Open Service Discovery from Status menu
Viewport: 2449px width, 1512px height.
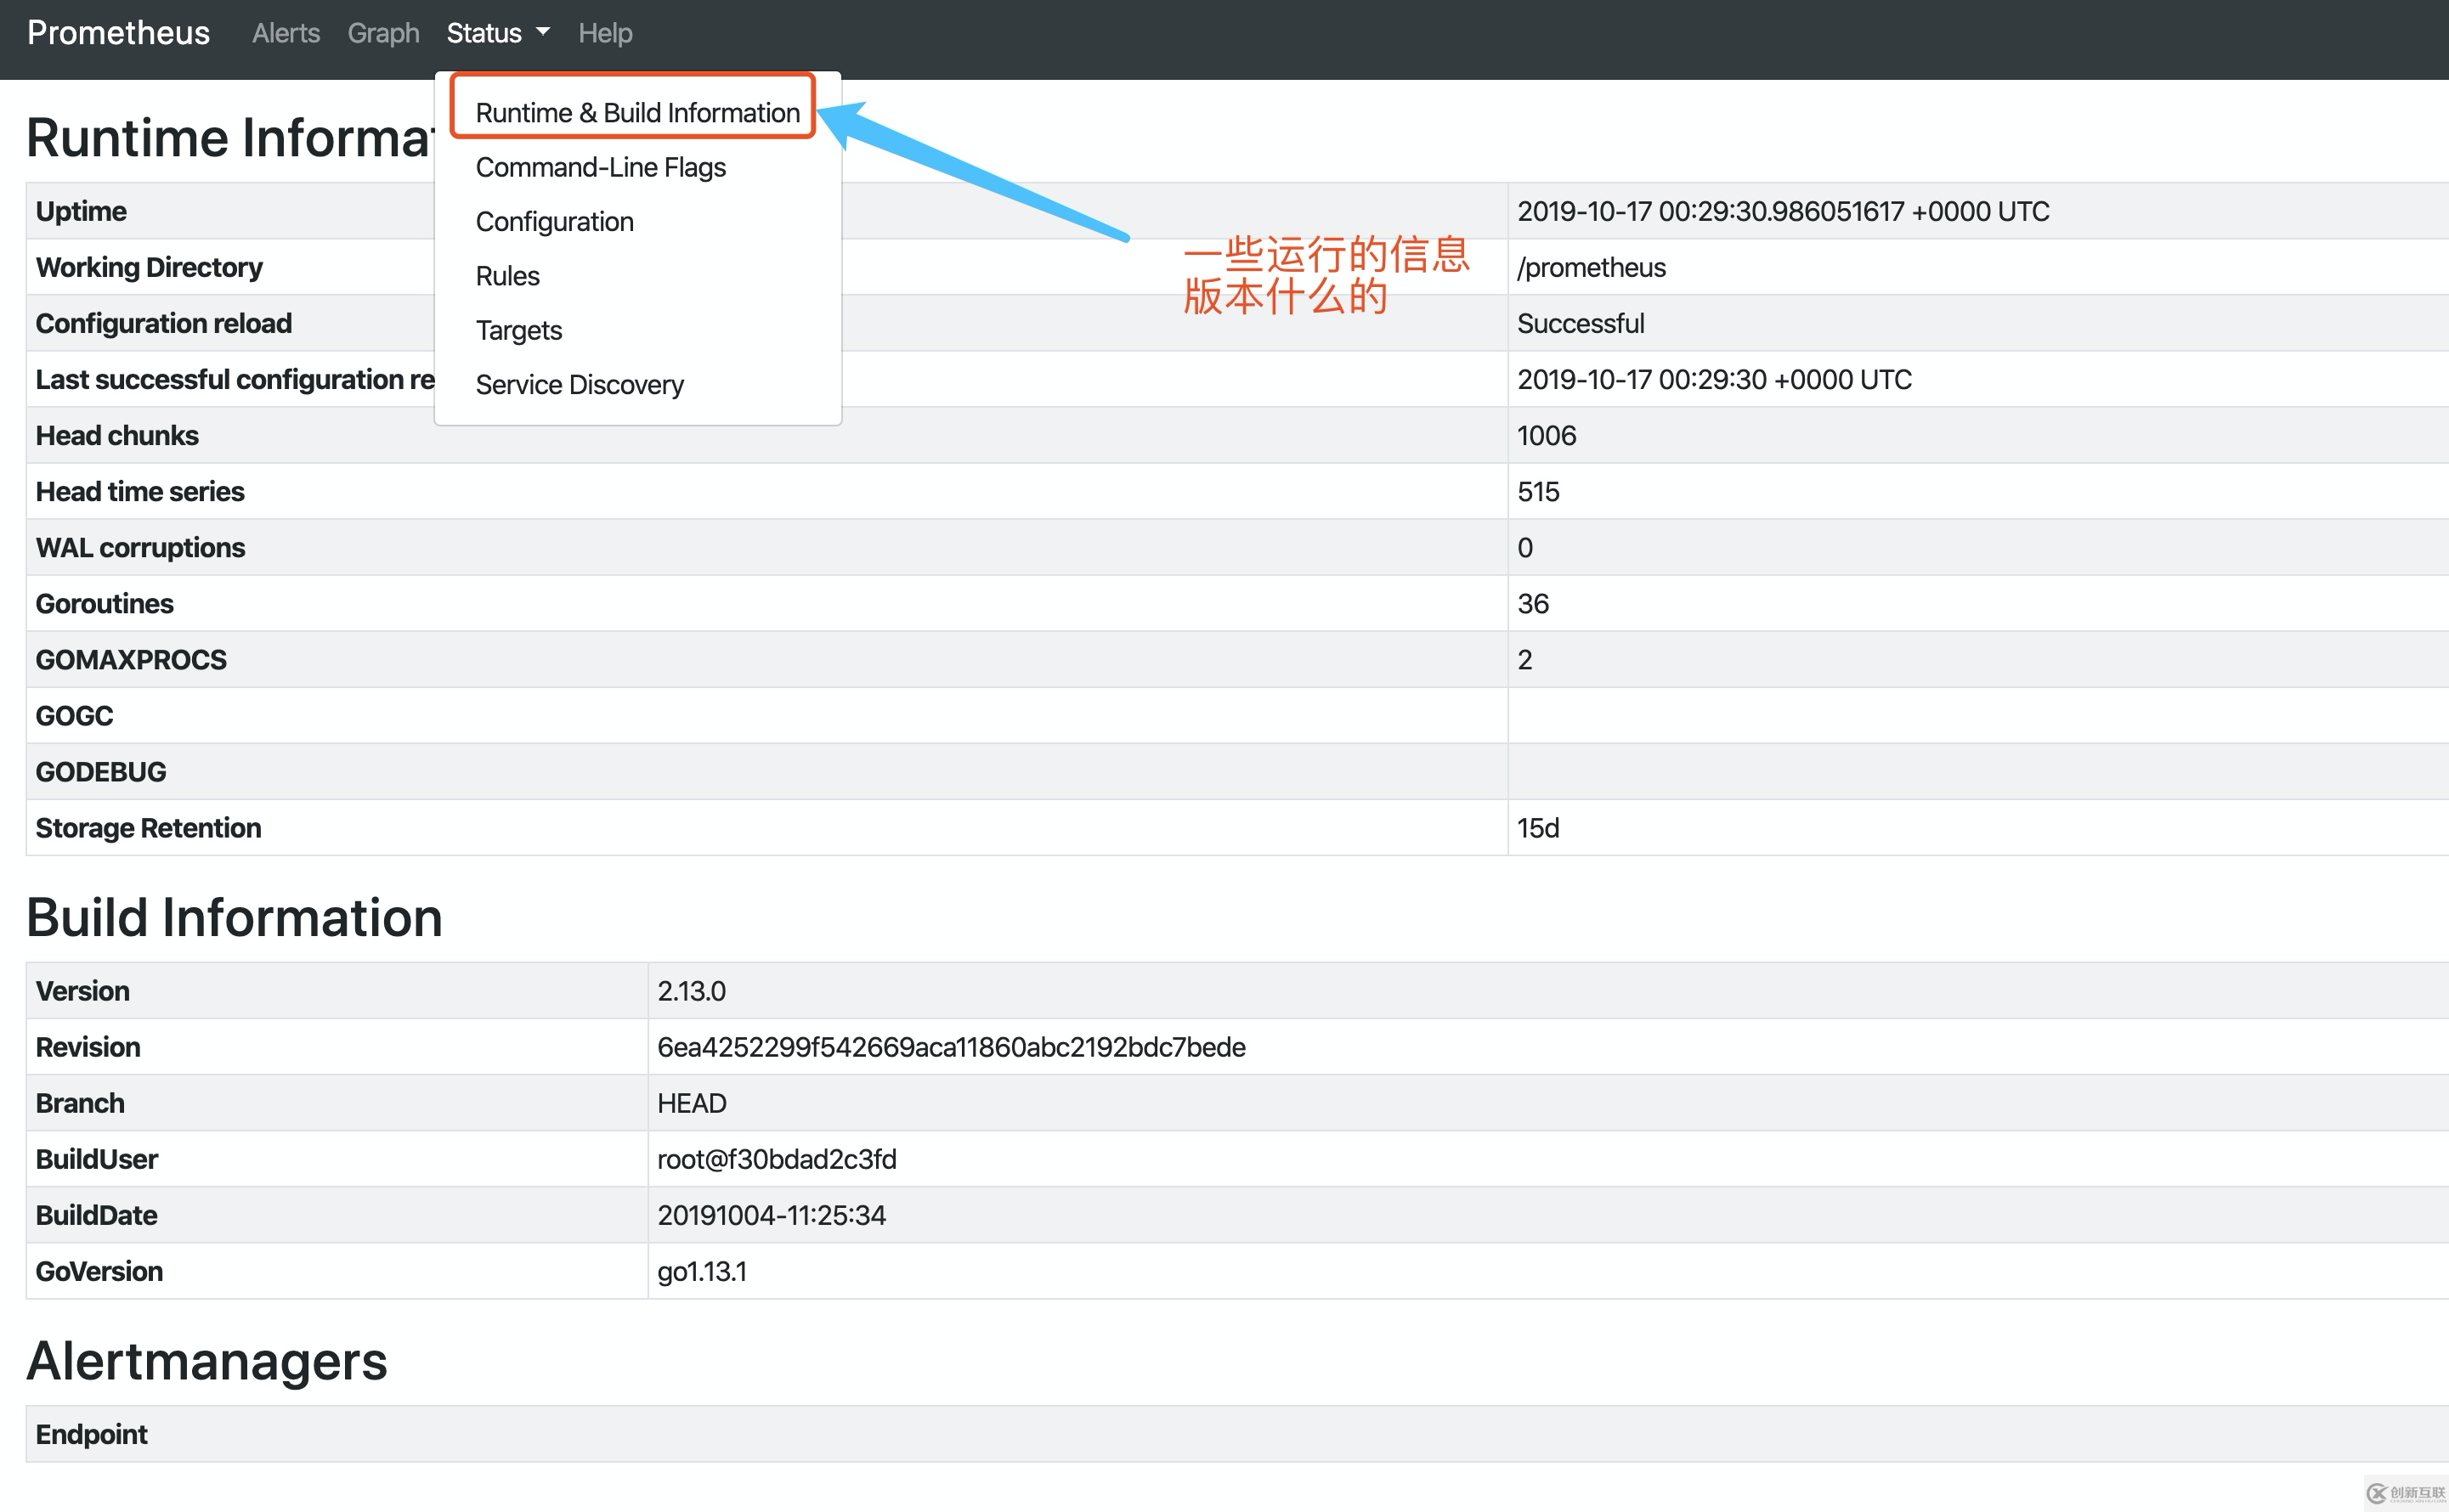580,385
